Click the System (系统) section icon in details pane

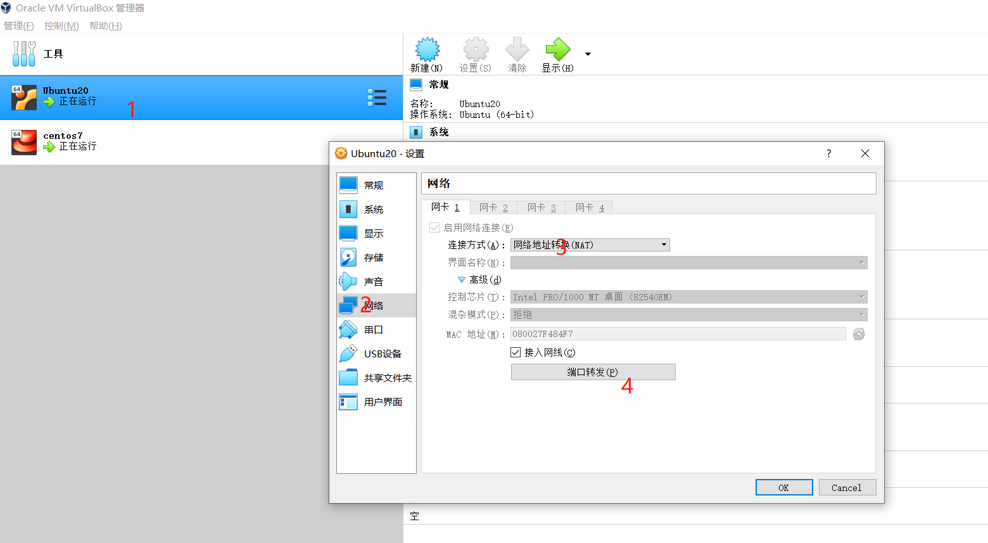[x=416, y=132]
